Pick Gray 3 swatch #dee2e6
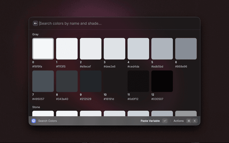The width and height of the screenshot is (229, 143). [114, 49]
